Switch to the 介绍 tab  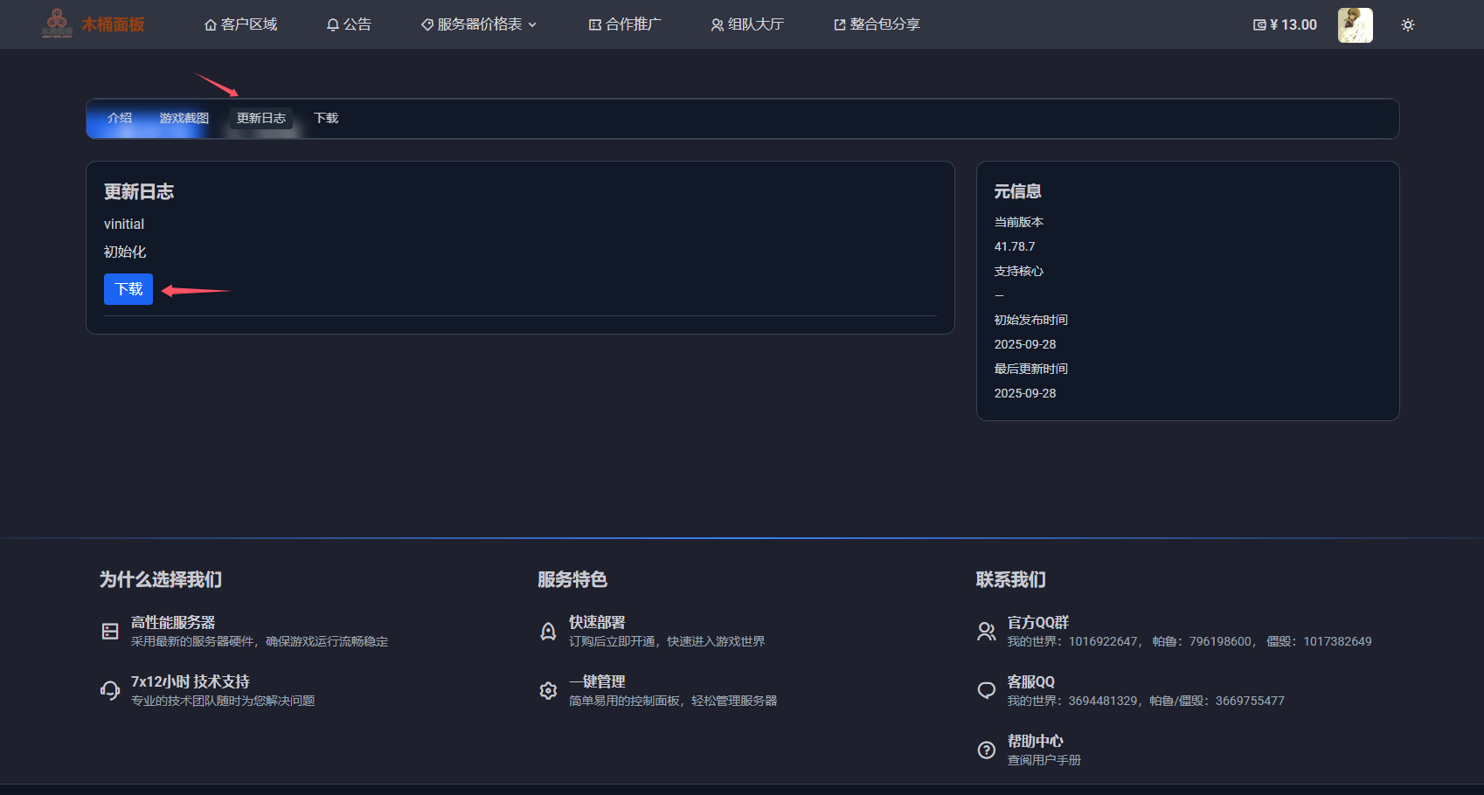tap(120, 118)
